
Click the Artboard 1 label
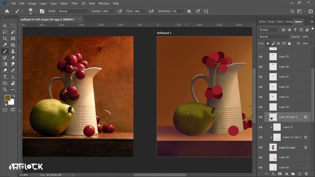coord(164,33)
